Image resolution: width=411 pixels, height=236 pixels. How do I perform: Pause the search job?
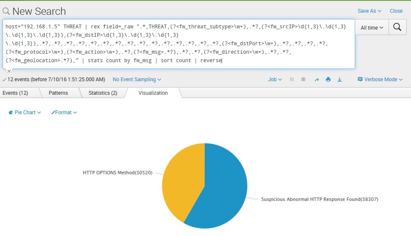292,79
